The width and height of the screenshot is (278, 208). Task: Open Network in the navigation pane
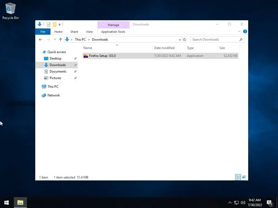pos(53,95)
